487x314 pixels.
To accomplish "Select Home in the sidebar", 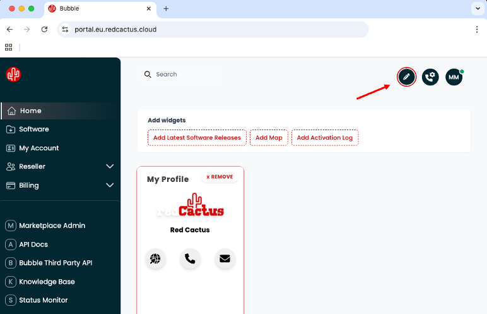I will (x=30, y=111).
